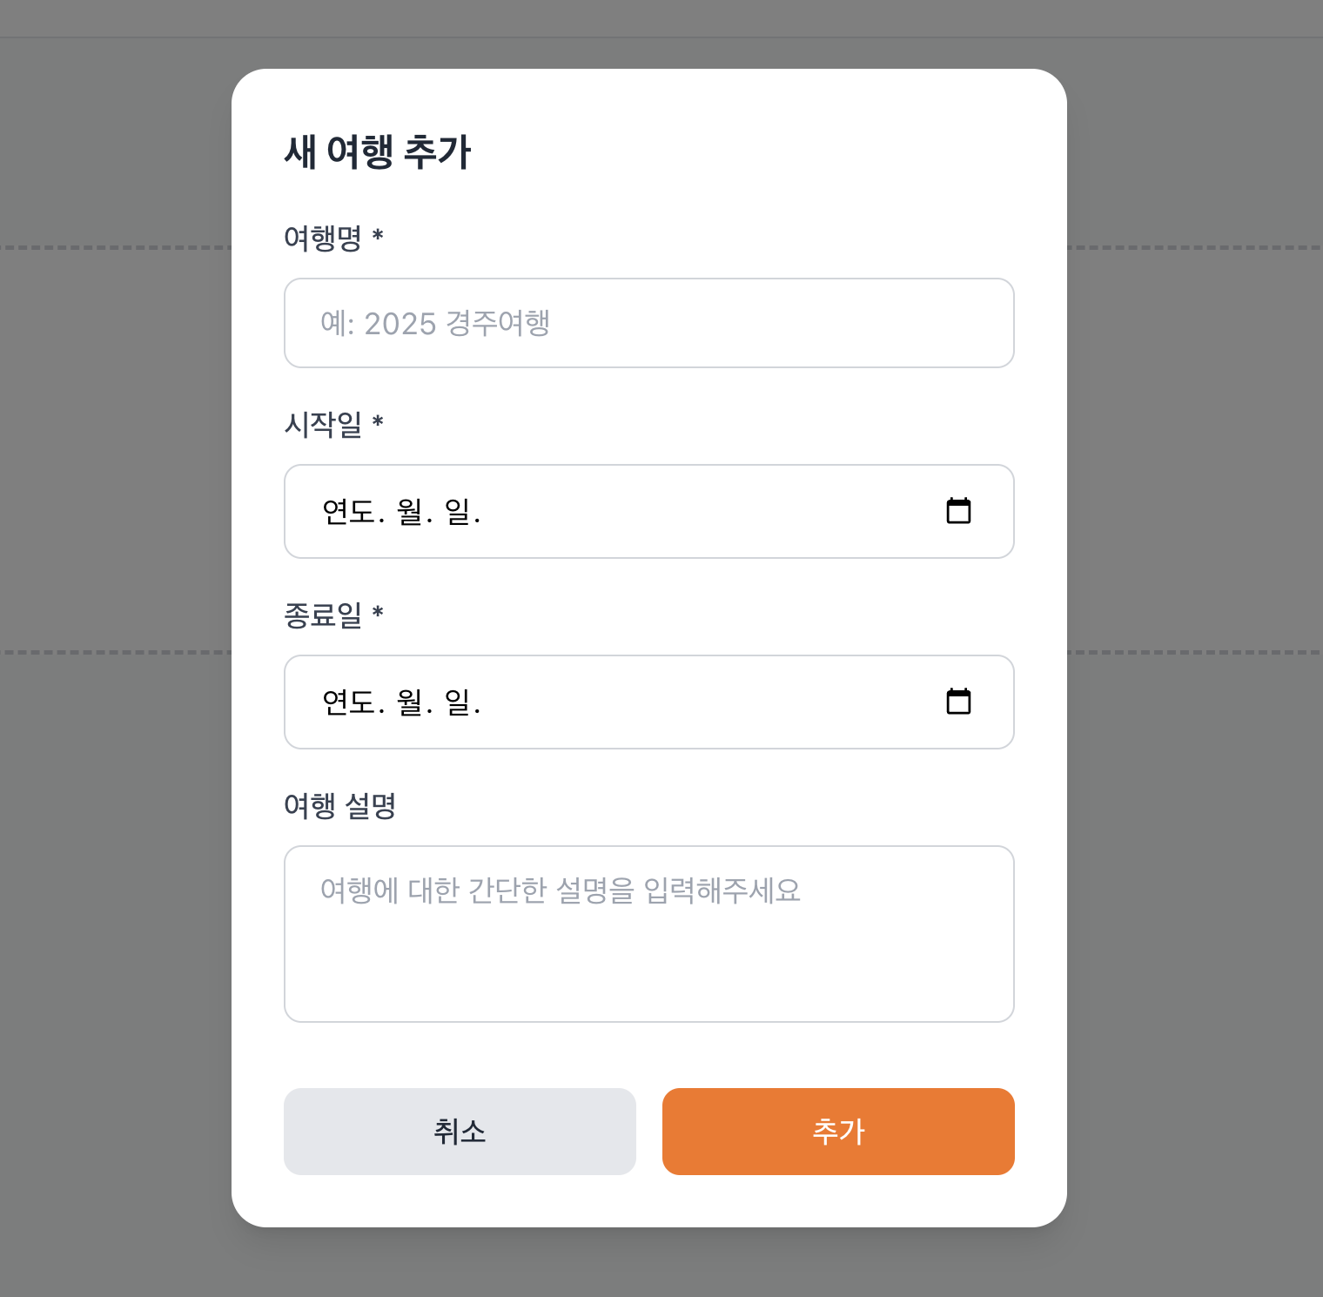The height and width of the screenshot is (1297, 1323).
Task: Click the required asterisk beside 여행명
Action: point(378,235)
